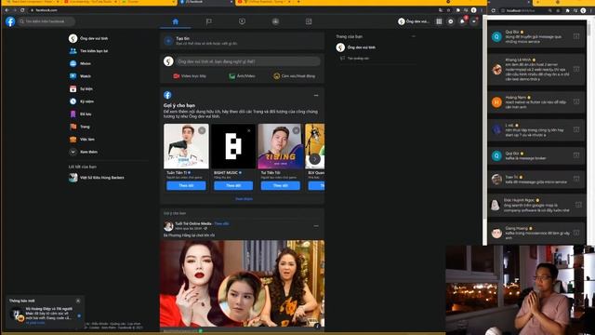Viewport: 595px width, 335px height.
Task: Open Đã lưu saved bookmark icon
Action: (x=73, y=114)
